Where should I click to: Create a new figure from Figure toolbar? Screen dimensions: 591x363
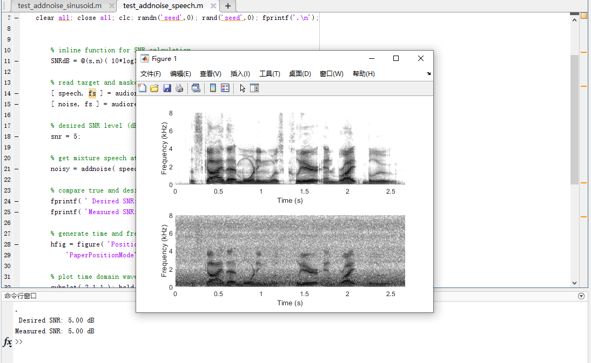pyautogui.click(x=142, y=88)
